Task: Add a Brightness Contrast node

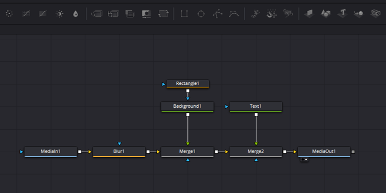Action: 60,14
